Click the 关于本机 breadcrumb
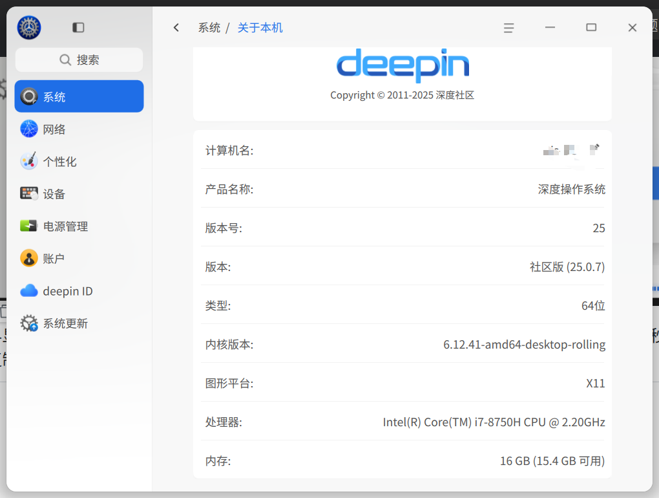The height and width of the screenshot is (498, 659). [260, 28]
